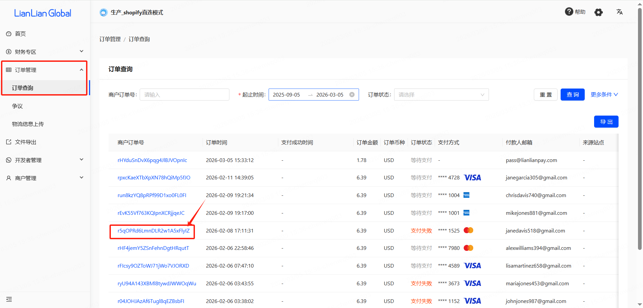Viewport: 643px width, 308px height.
Task: Click the language translation icon
Action: tap(620, 12)
